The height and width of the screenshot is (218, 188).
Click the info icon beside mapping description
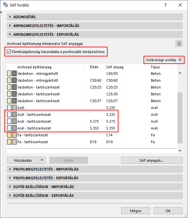[179, 44]
